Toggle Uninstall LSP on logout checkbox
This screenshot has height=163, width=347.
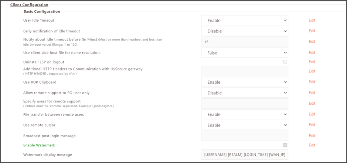point(285,62)
